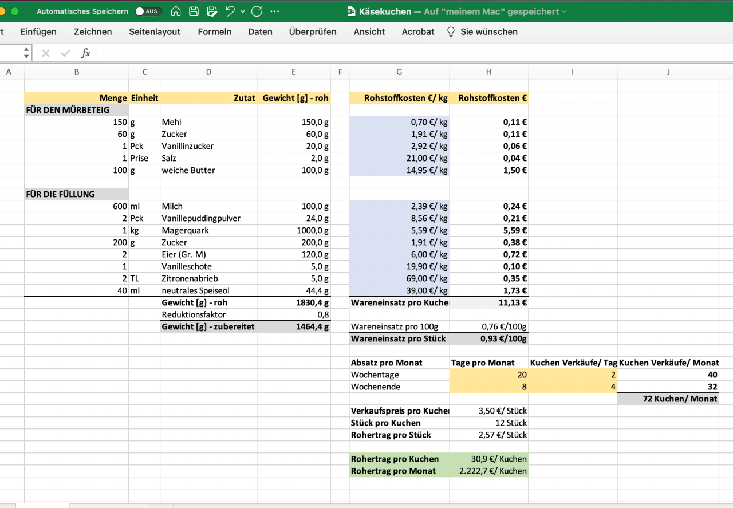Click the Undo arrow icon

tap(230, 11)
